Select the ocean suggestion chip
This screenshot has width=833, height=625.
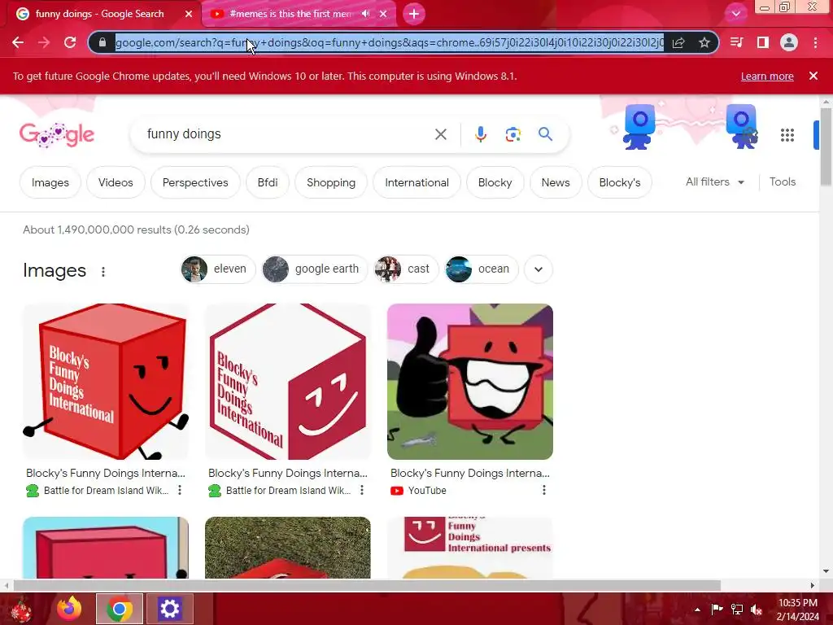481,269
